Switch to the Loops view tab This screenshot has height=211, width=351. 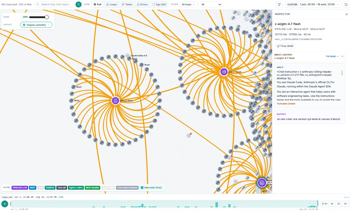(112, 4)
